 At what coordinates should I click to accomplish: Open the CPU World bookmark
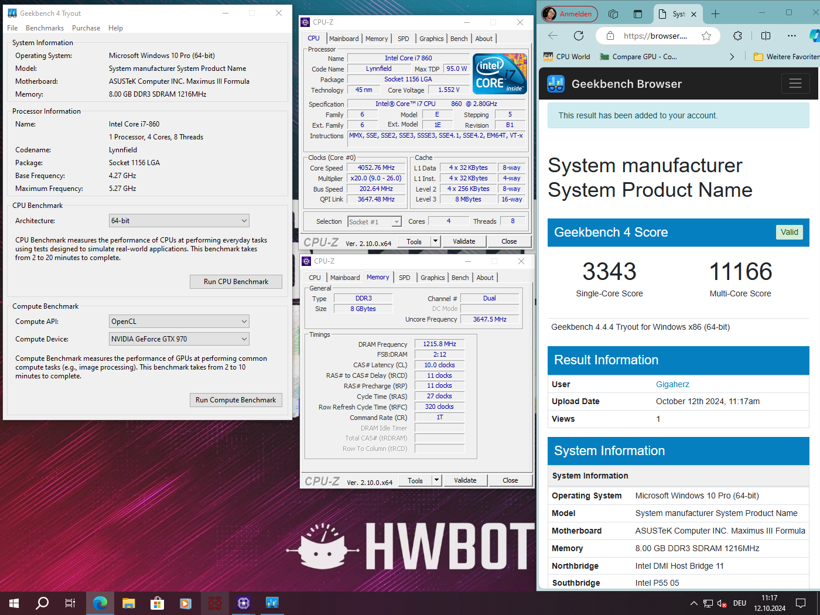[567, 57]
